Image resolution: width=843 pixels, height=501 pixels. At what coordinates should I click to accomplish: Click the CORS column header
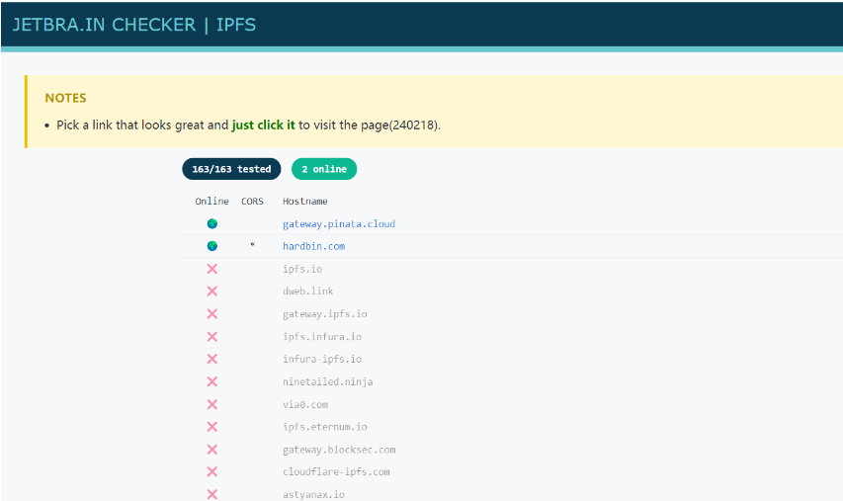click(x=252, y=201)
